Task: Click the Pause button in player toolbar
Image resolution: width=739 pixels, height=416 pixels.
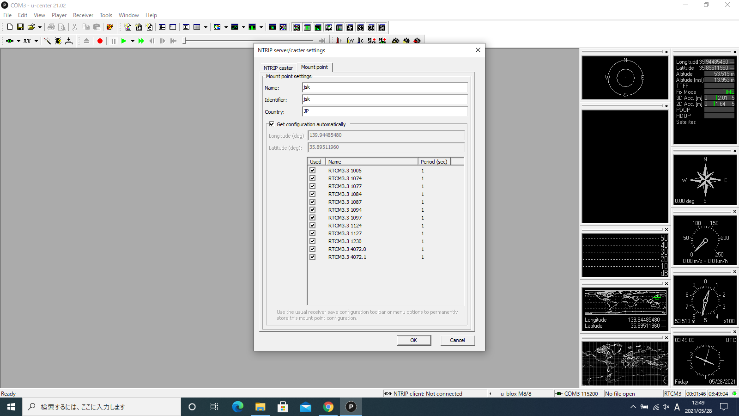Action: tap(113, 41)
